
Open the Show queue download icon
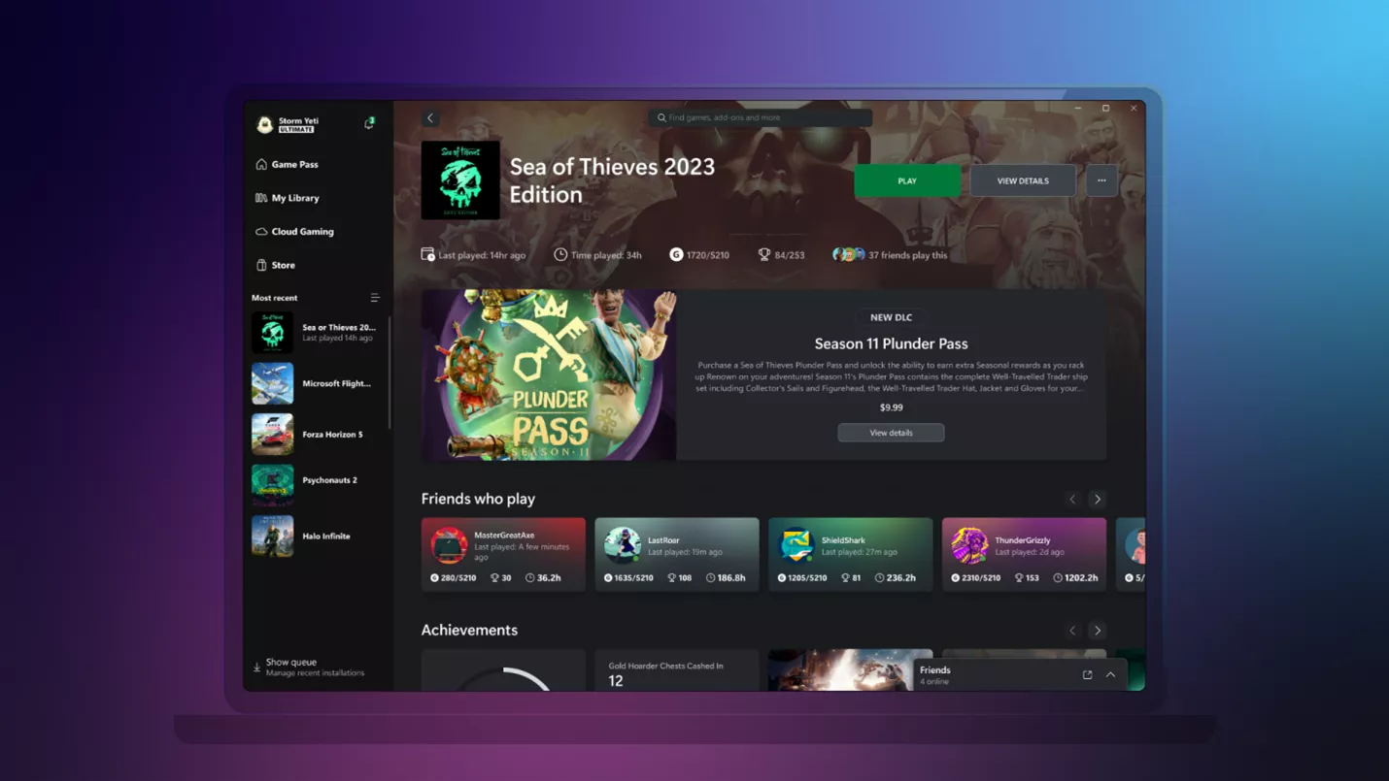pyautogui.click(x=257, y=667)
